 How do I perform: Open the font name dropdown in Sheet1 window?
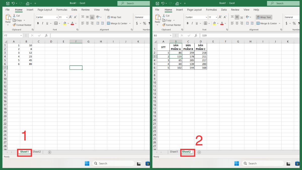[57, 17]
